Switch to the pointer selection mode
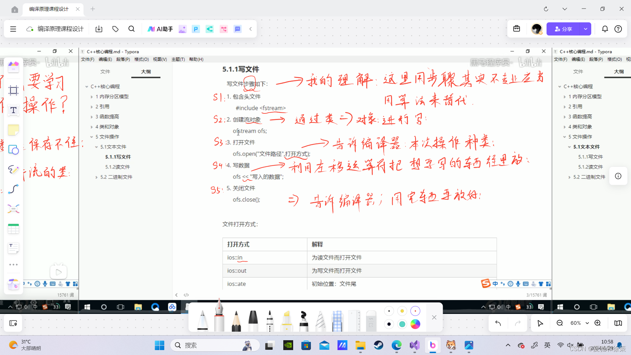This screenshot has height=355, width=631. pyautogui.click(x=540, y=323)
